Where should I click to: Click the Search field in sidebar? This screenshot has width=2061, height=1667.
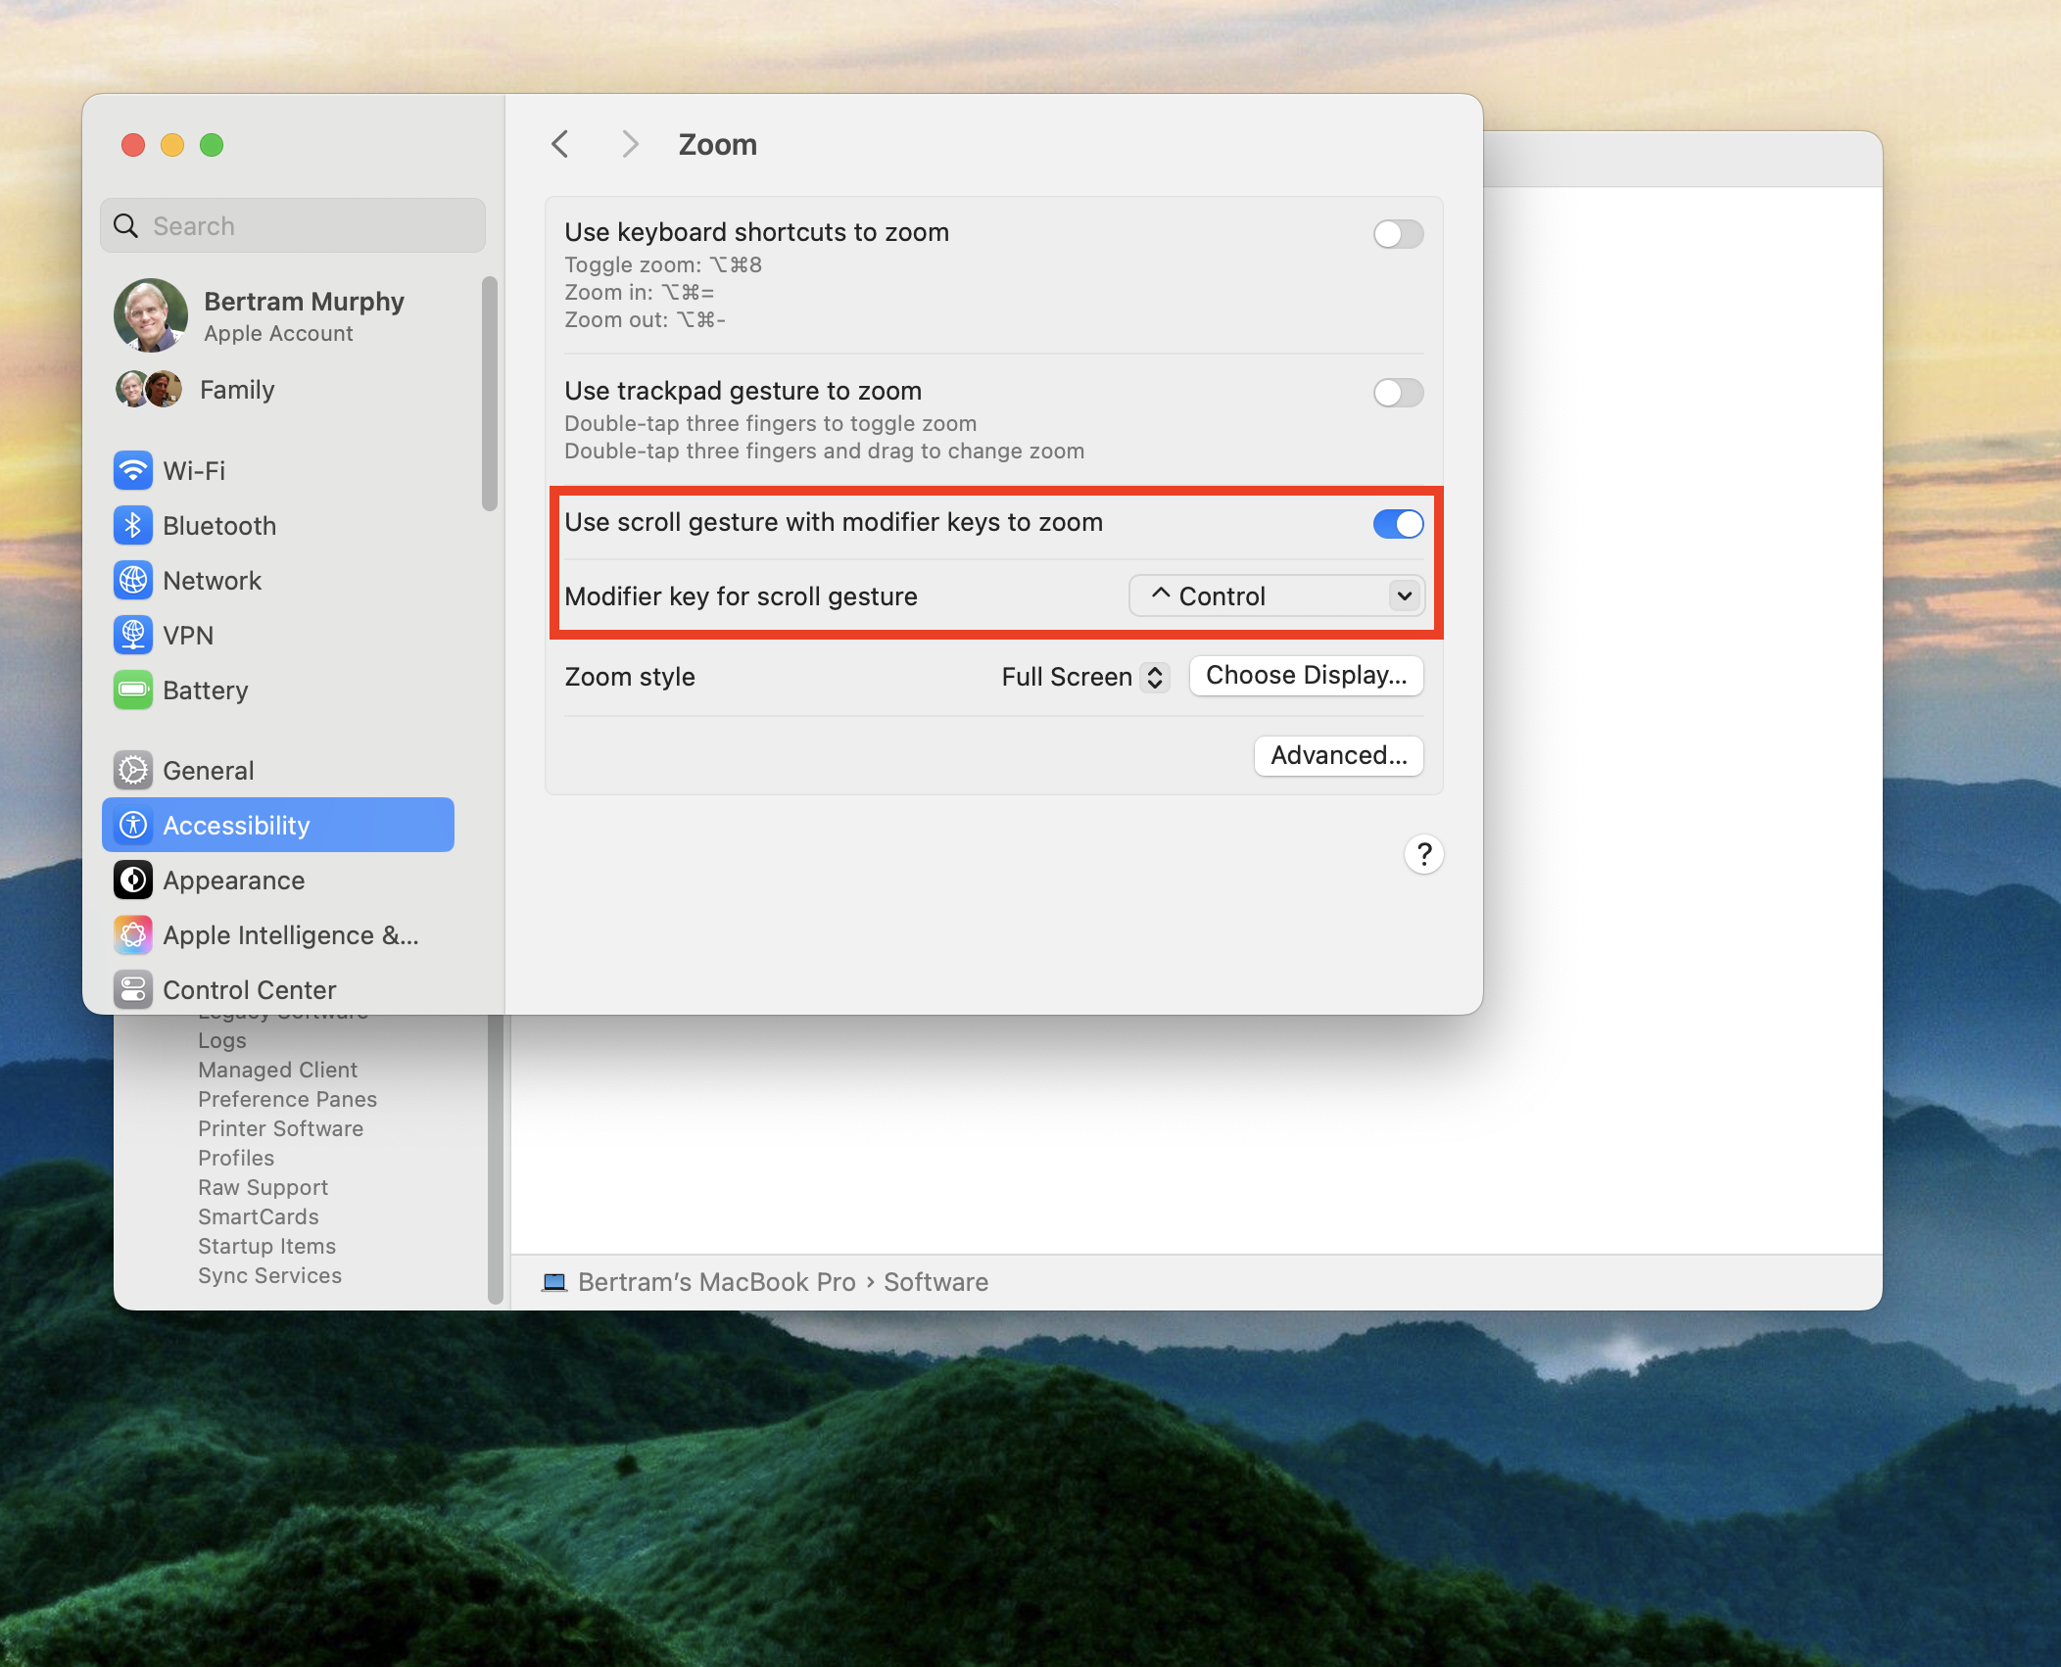coord(294,226)
